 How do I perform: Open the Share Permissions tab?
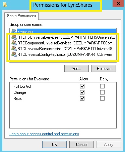(x=21, y=16)
